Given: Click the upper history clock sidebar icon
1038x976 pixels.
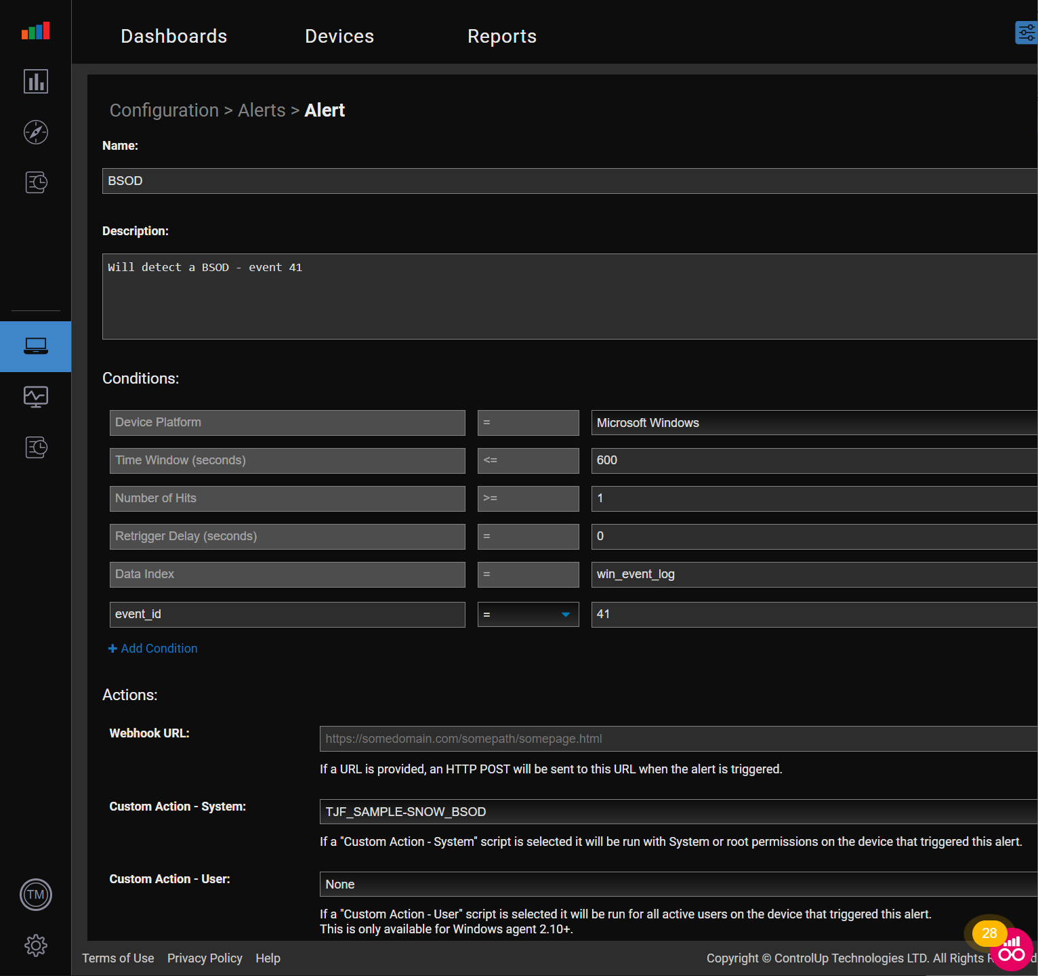Looking at the screenshot, I should [36, 182].
